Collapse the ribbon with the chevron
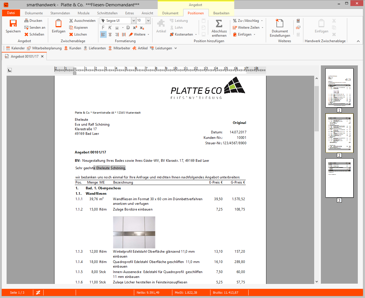365x298 pixels. click(358, 41)
